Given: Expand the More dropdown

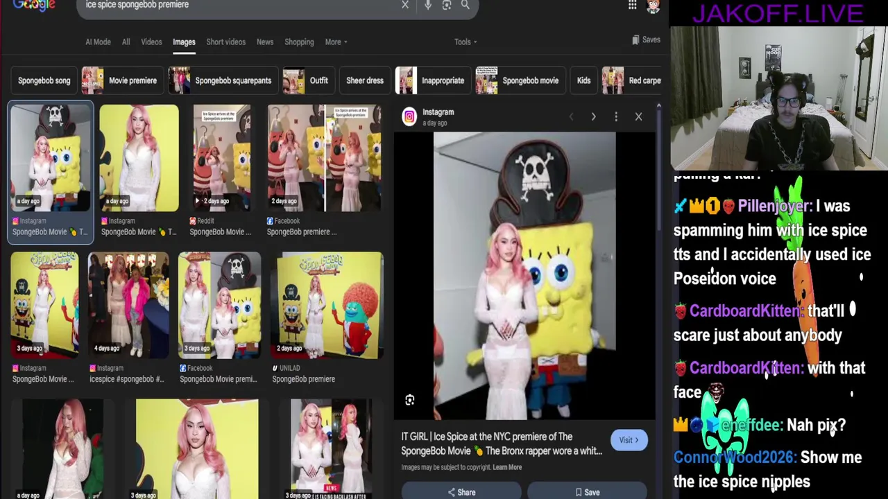Looking at the screenshot, I should point(336,42).
